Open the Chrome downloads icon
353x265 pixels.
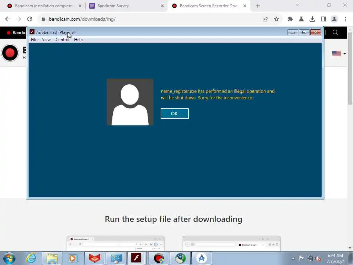coord(312,19)
